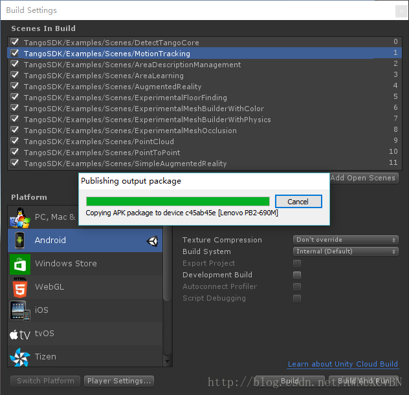This screenshot has width=409, height=395.
Task: Toggle ExperimentalMeshBuilderWithColor scene checkbox
Action: tap(15, 108)
